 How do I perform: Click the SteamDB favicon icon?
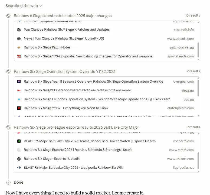point(19,30)
